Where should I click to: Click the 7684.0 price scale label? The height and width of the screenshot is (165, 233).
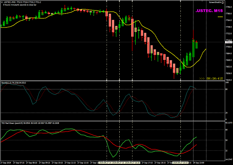tap(229, 54)
